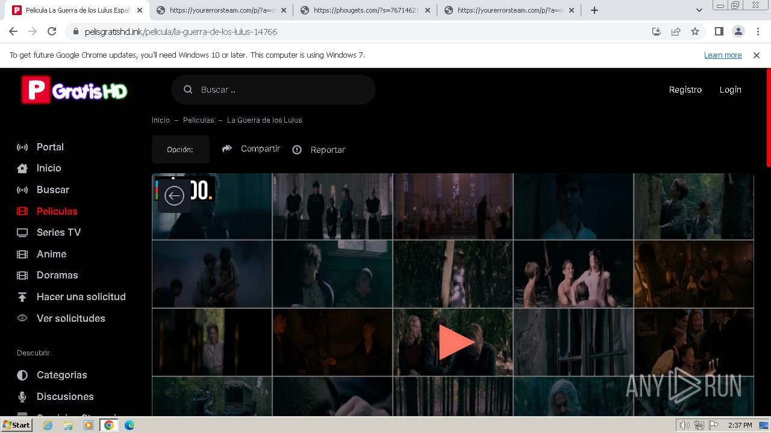
Task: Open the Doramas menu item
Action: click(x=57, y=275)
